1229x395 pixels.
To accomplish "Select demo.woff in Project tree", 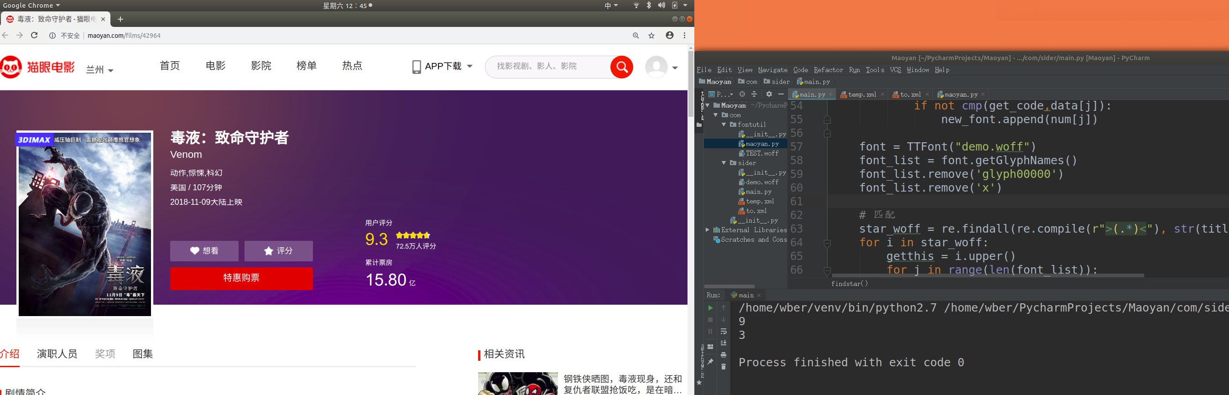I will pos(759,182).
